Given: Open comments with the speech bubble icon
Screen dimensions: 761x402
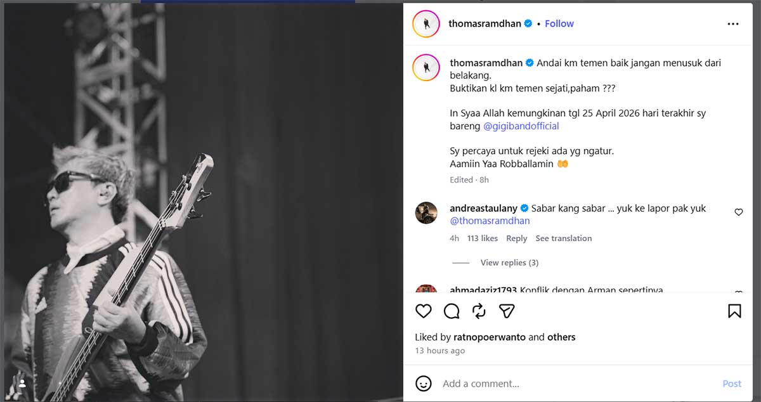Looking at the screenshot, I should click(451, 311).
